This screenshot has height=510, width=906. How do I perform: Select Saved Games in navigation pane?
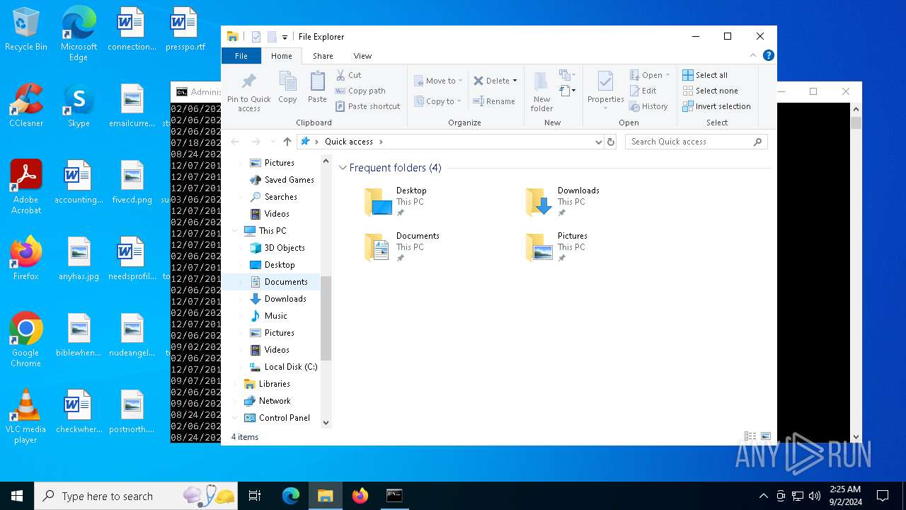coord(282,180)
